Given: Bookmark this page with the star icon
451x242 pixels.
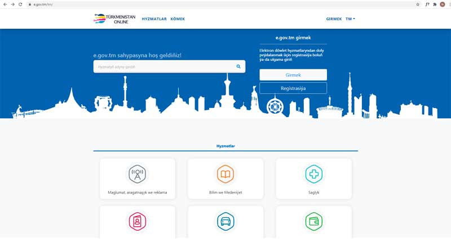Looking at the screenshot, I should [418, 5].
